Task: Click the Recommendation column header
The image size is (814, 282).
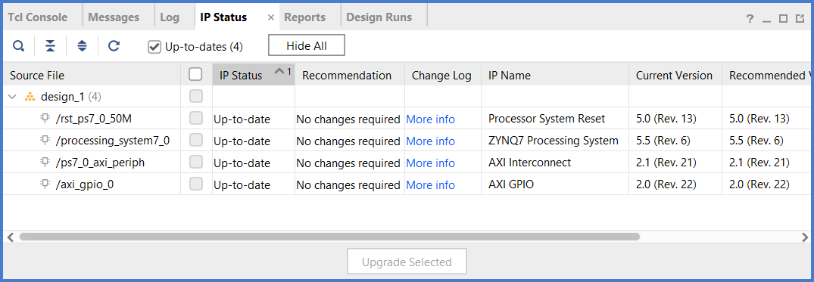Action: point(349,75)
